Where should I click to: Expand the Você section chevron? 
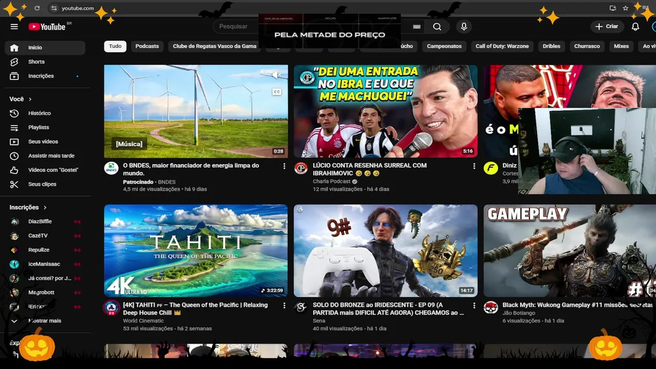point(30,99)
